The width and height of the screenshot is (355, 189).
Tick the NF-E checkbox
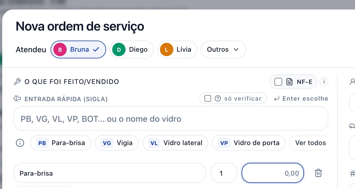(x=278, y=82)
